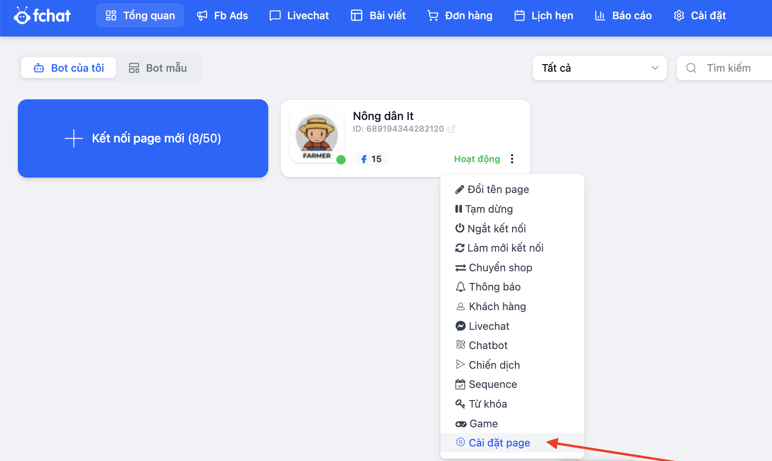The image size is (772, 461).
Task: Toggle the Hoạt động status label
Action: [x=477, y=159]
